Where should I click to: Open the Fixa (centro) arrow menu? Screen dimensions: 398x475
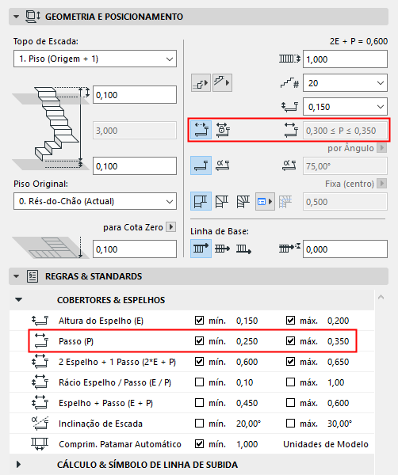(382, 184)
